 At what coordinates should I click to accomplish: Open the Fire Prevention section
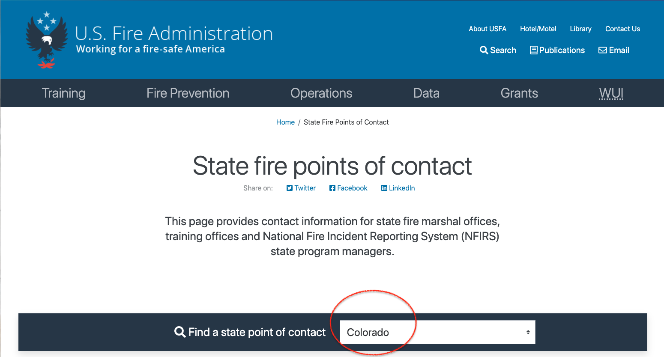tap(188, 93)
